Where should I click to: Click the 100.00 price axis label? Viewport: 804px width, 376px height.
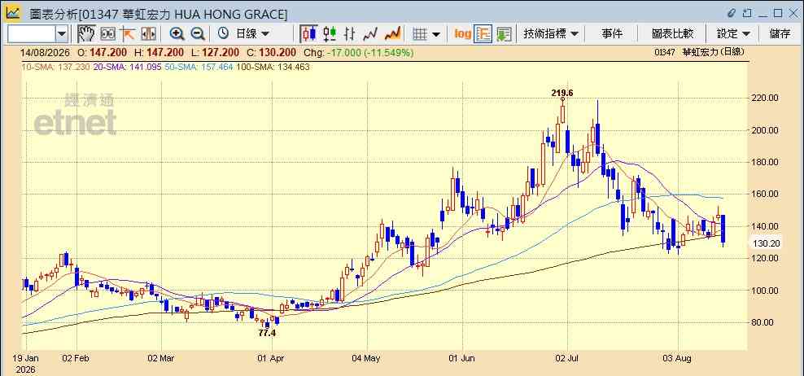(766, 291)
